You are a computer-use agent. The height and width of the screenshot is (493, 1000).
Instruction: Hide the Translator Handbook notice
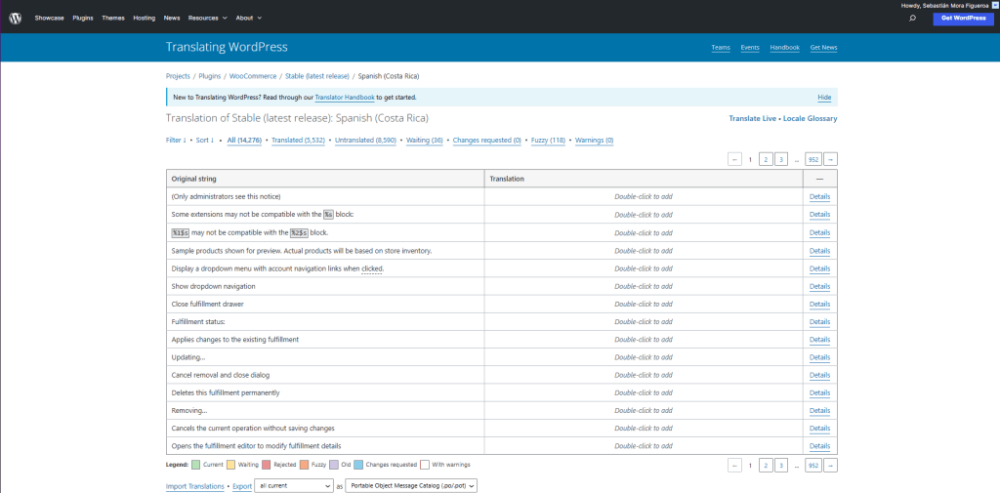tap(824, 98)
